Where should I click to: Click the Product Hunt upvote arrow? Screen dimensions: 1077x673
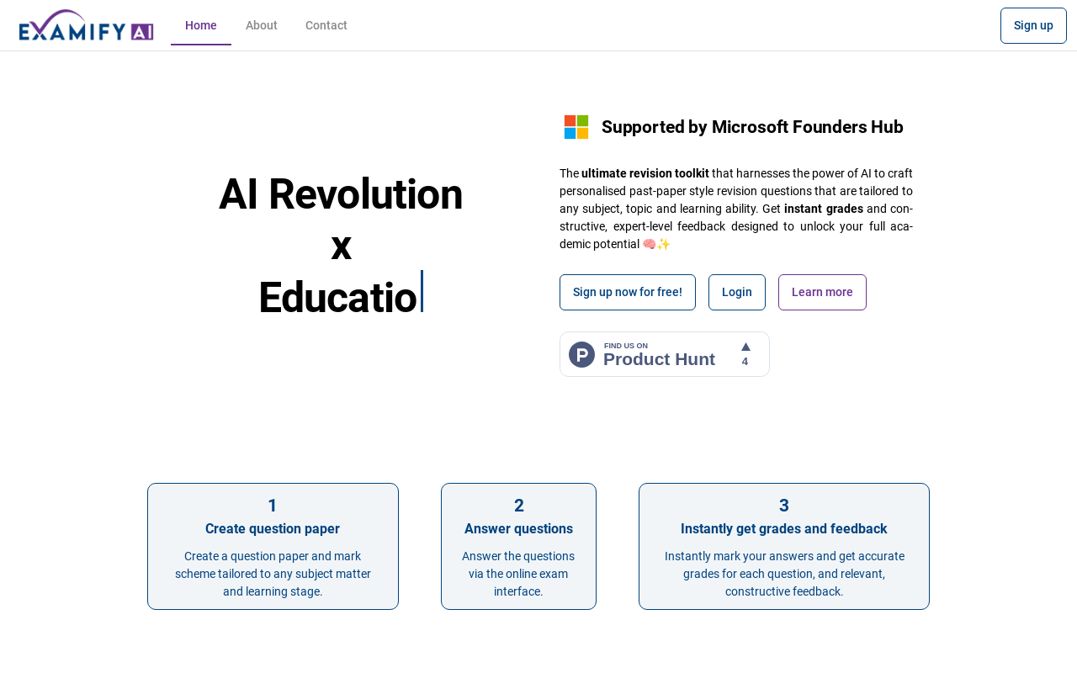coord(745,347)
